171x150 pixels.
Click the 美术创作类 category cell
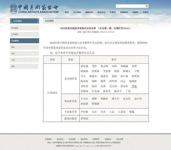71,78
